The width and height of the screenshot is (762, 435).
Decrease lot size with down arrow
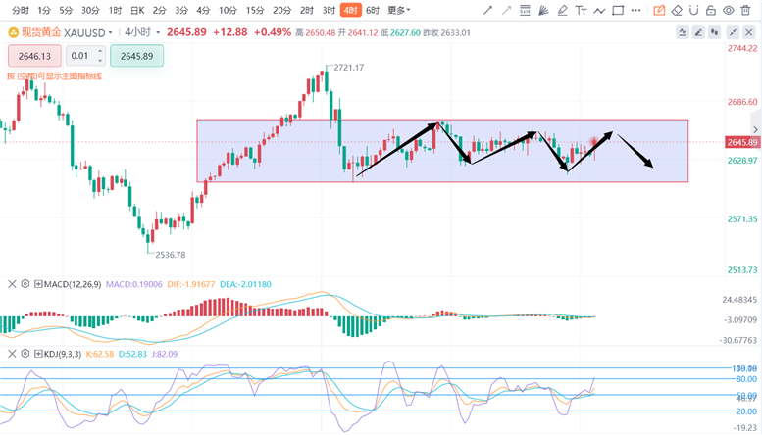tap(100, 60)
